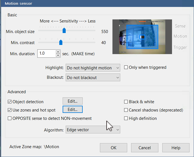The image size is (194, 157).
Task: Click the Min. object size value 550
Action: 105,32
